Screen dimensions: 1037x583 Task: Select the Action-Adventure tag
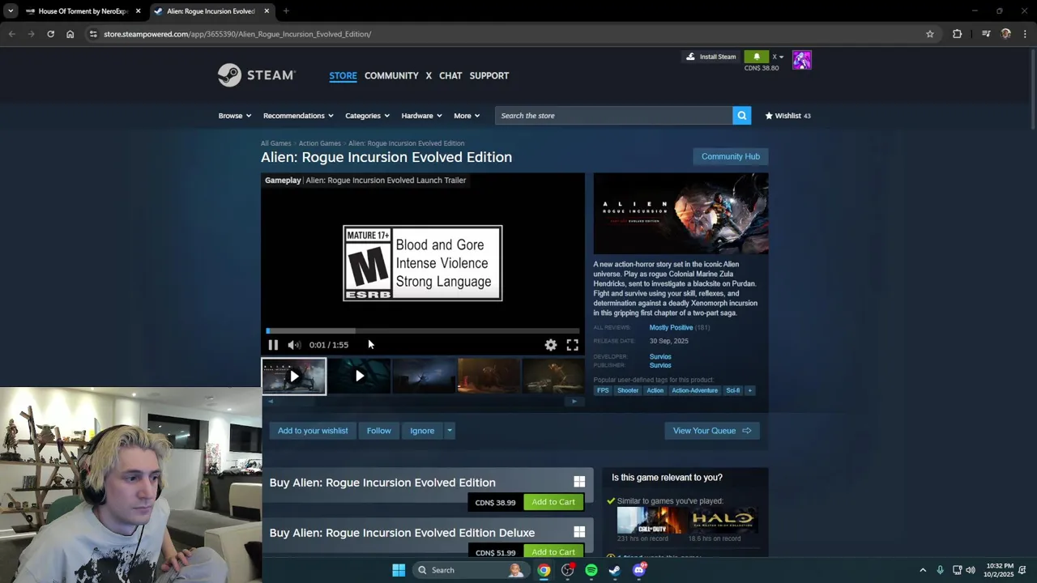[694, 390]
